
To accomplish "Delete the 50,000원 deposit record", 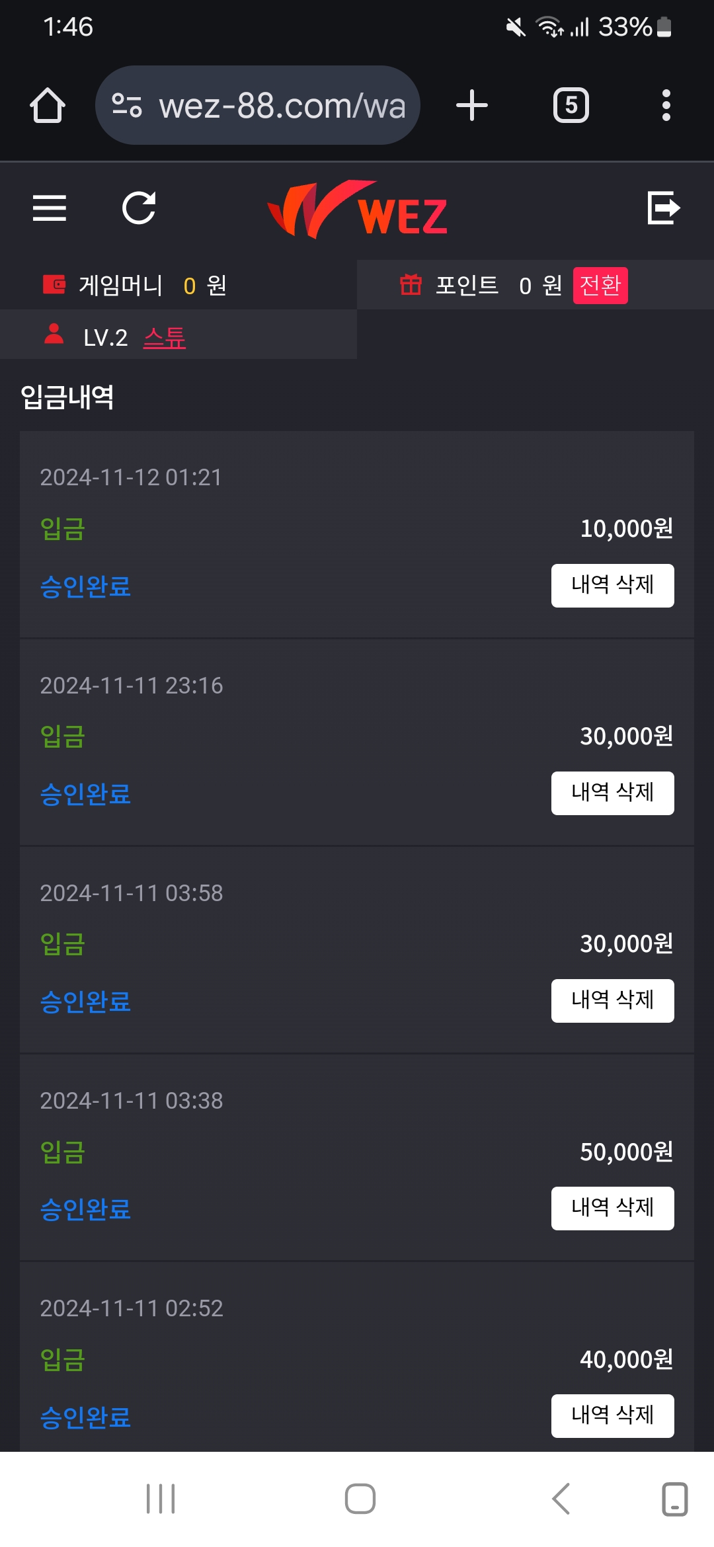I will (612, 1208).
